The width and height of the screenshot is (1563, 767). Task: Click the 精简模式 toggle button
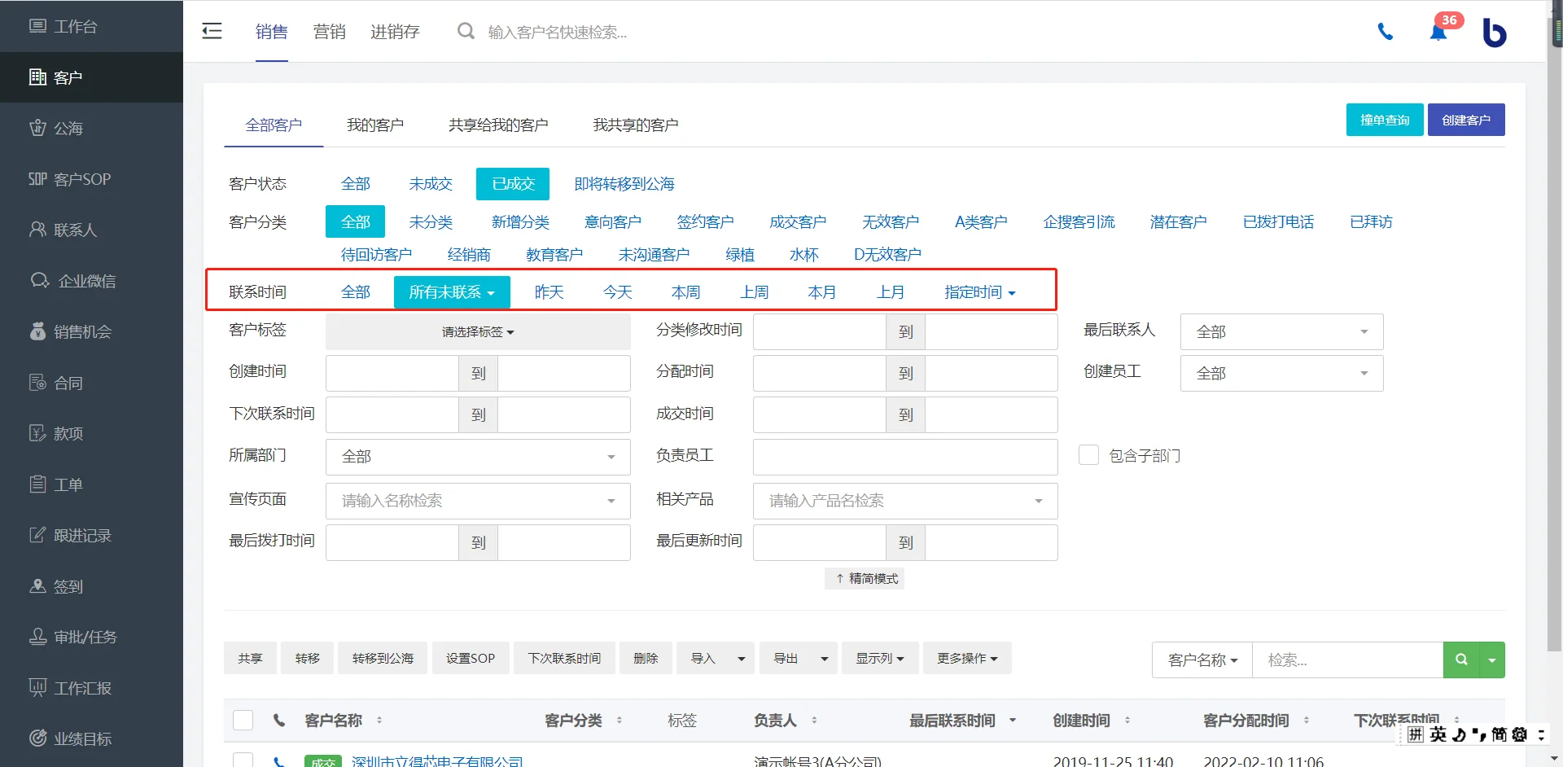coord(865,578)
